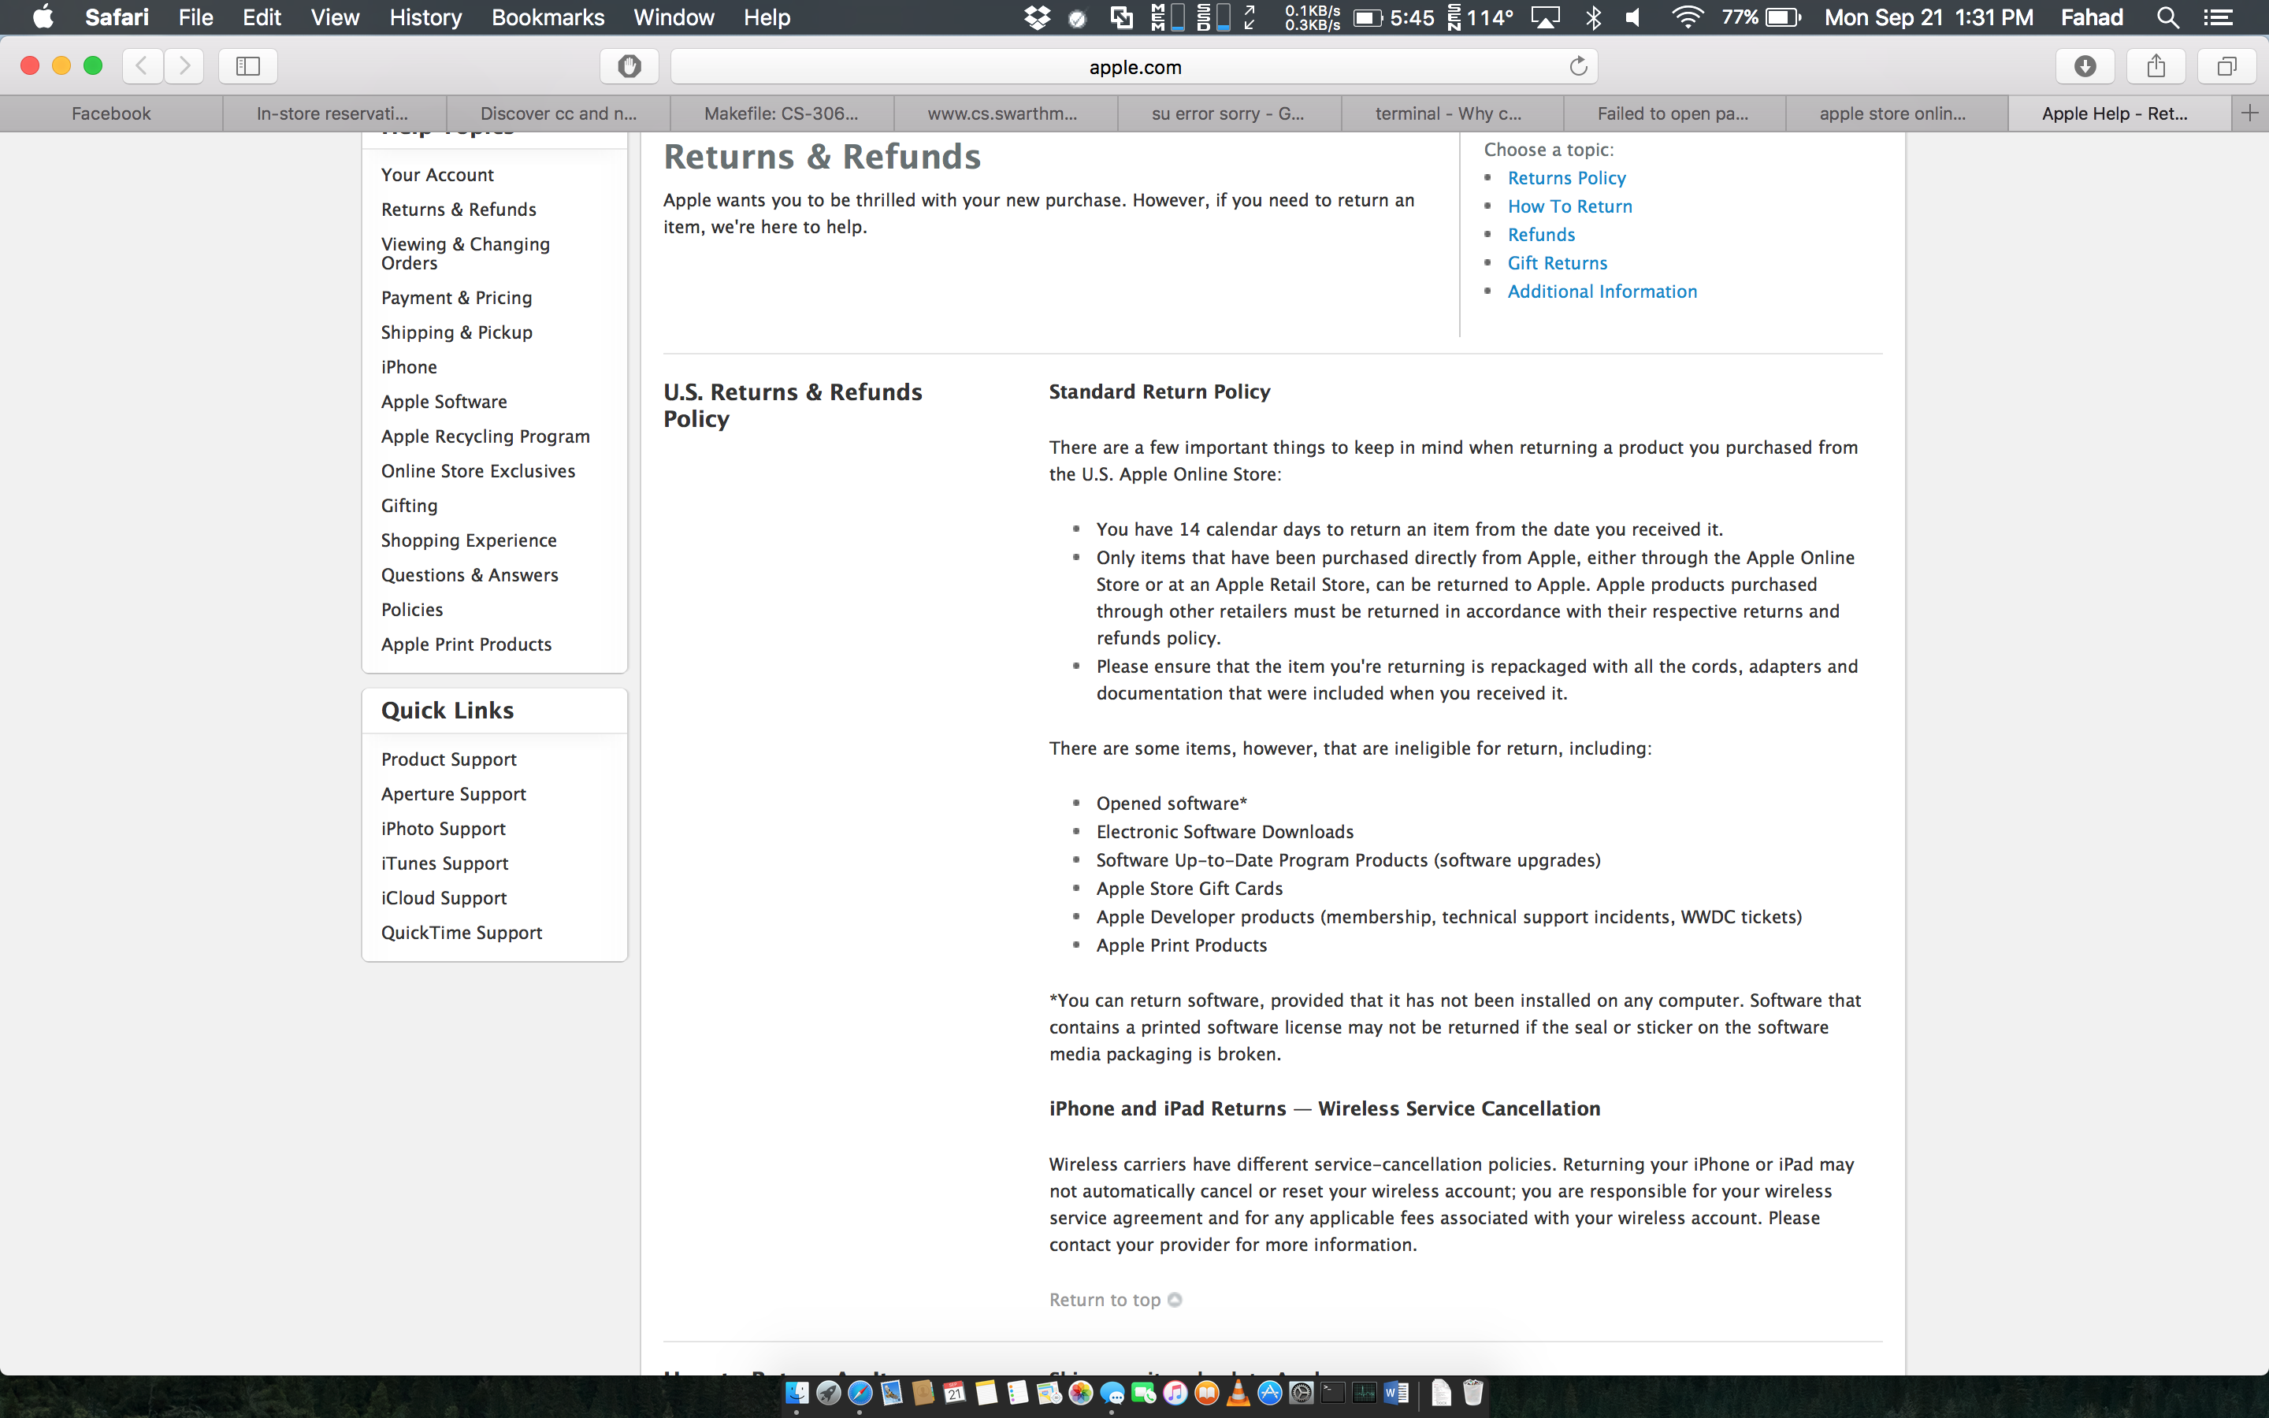Open the Returns Policy topic link

[1567, 178]
